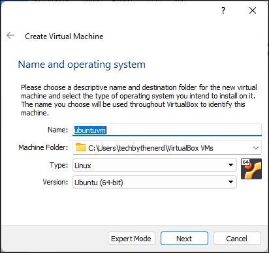The height and width of the screenshot is (253, 269).
Task: Click the "Type:" label
Action: click(x=59, y=165)
